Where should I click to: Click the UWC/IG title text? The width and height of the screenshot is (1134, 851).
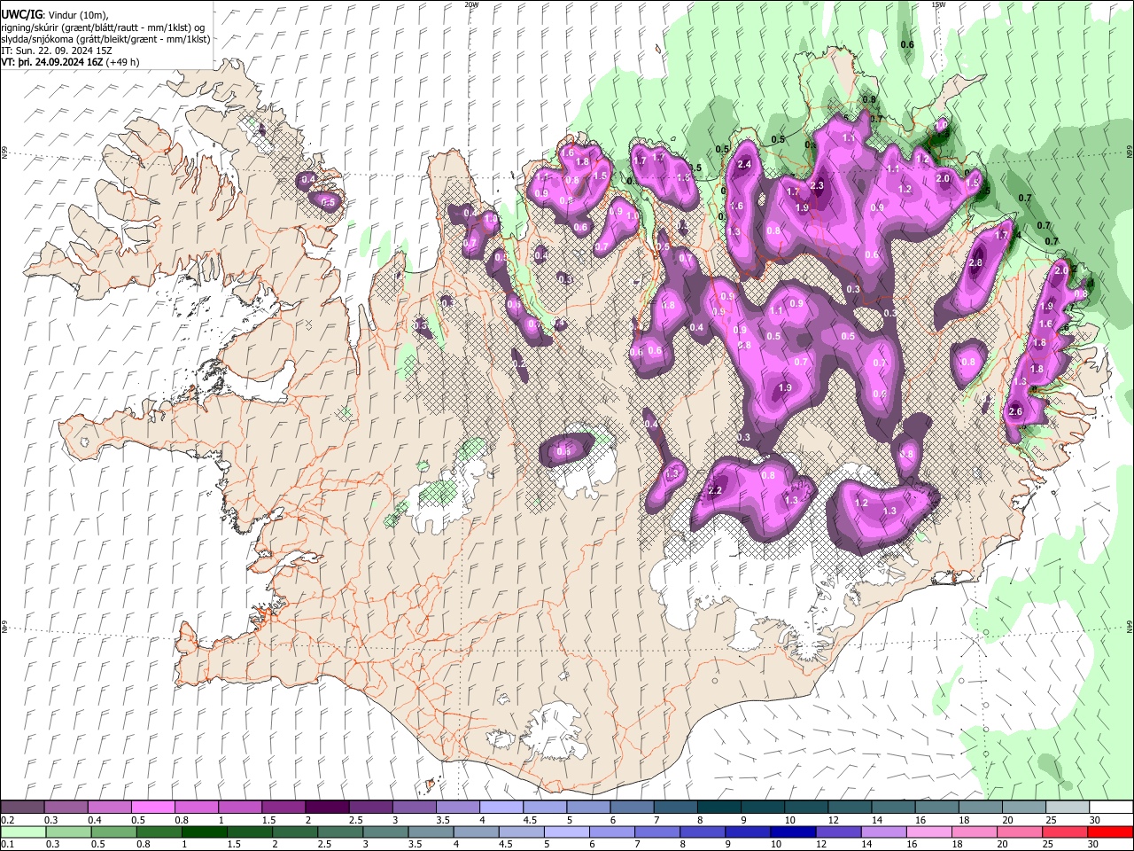coord(20,15)
